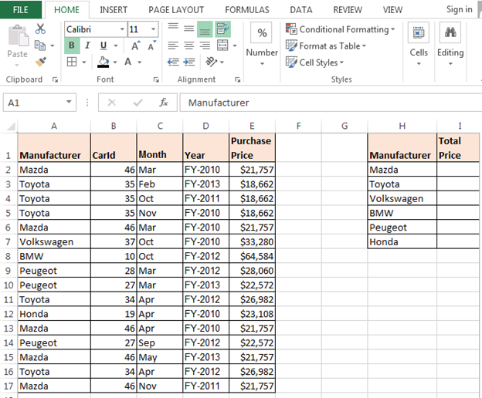Switch to the INSERT tab
This screenshot has width=482, height=398.
[x=114, y=10]
